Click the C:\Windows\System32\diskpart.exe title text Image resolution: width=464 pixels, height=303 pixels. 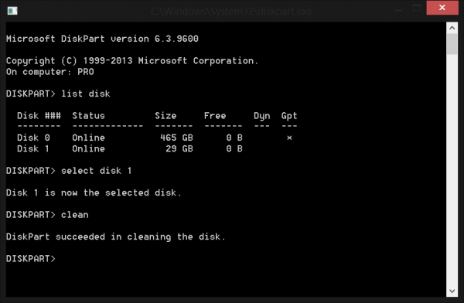coord(231,12)
